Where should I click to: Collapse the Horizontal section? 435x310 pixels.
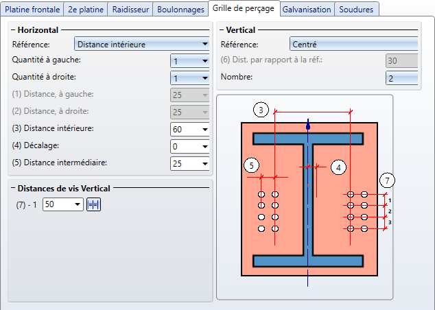coord(14,30)
